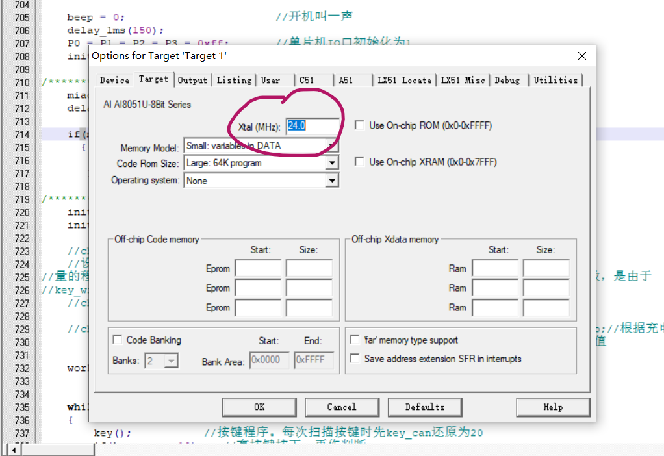Expand the Memory Model dropdown
The height and width of the screenshot is (456, 664).
pos(332,146)
